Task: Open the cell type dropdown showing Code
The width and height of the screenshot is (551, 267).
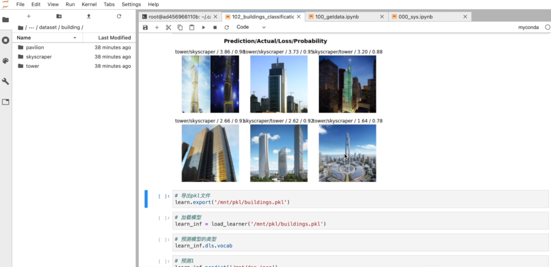Action: (x=251, y=28)
